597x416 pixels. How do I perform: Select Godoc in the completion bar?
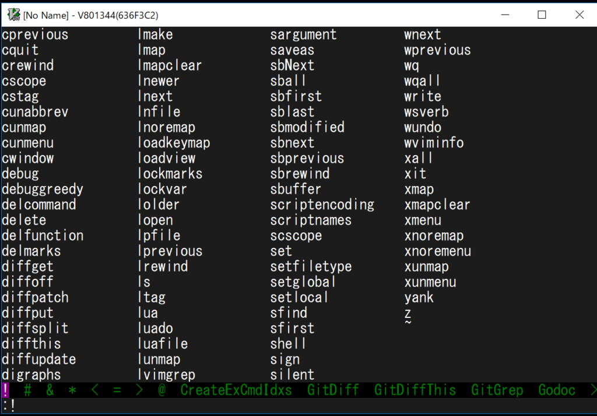click(x=557, y=390)
